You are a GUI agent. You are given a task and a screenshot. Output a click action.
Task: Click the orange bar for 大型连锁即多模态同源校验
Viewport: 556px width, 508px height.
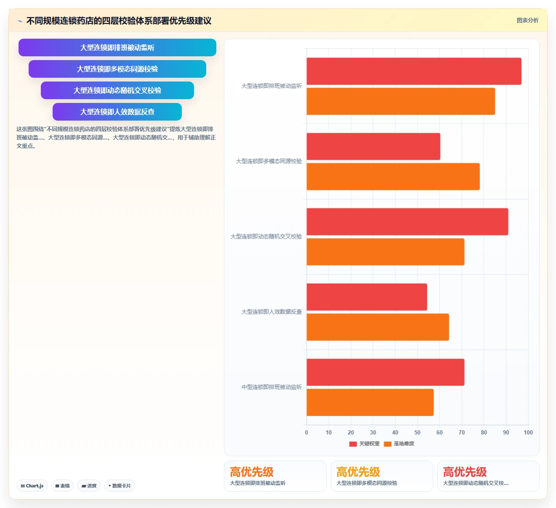point(393,176)
